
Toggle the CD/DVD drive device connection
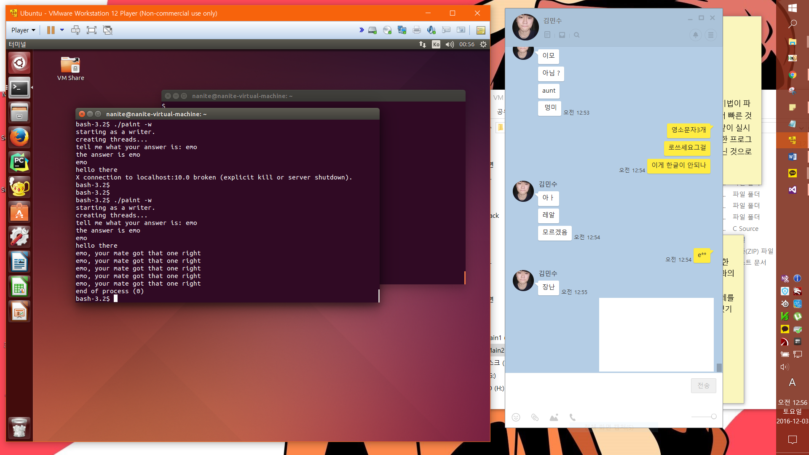point(387,30)
